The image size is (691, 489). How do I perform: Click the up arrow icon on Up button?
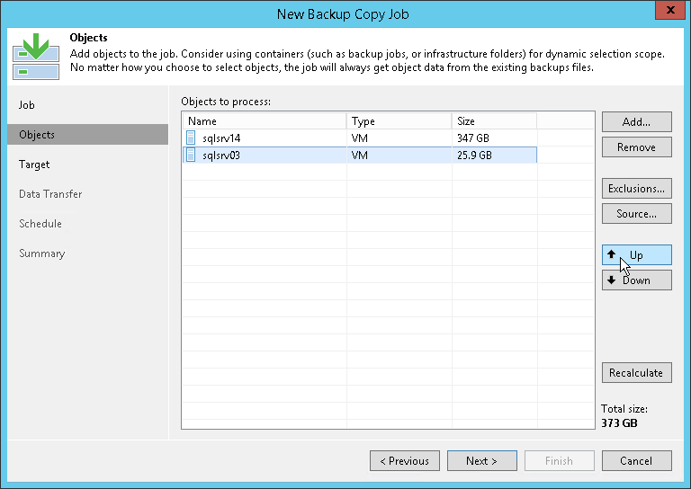(611, 254)
